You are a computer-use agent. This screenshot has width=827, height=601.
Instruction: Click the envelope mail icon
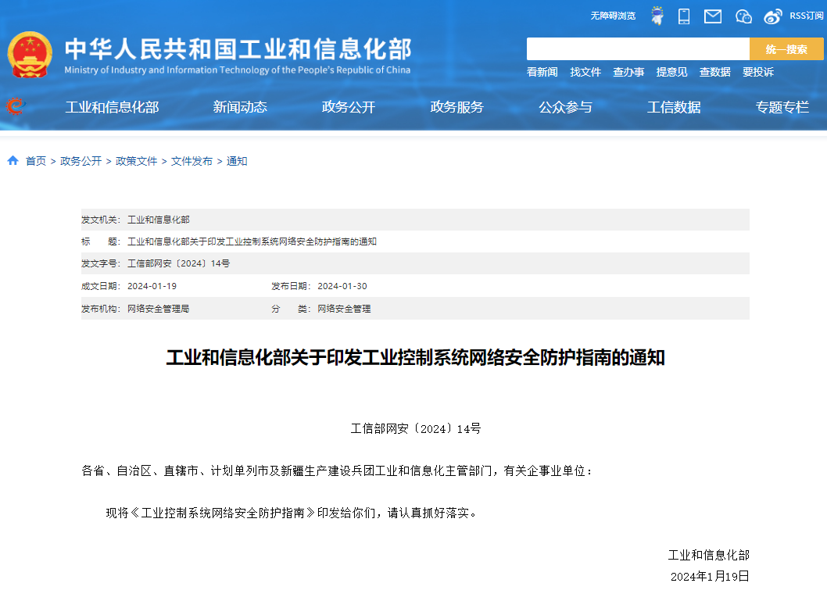(x=712, y=16)
